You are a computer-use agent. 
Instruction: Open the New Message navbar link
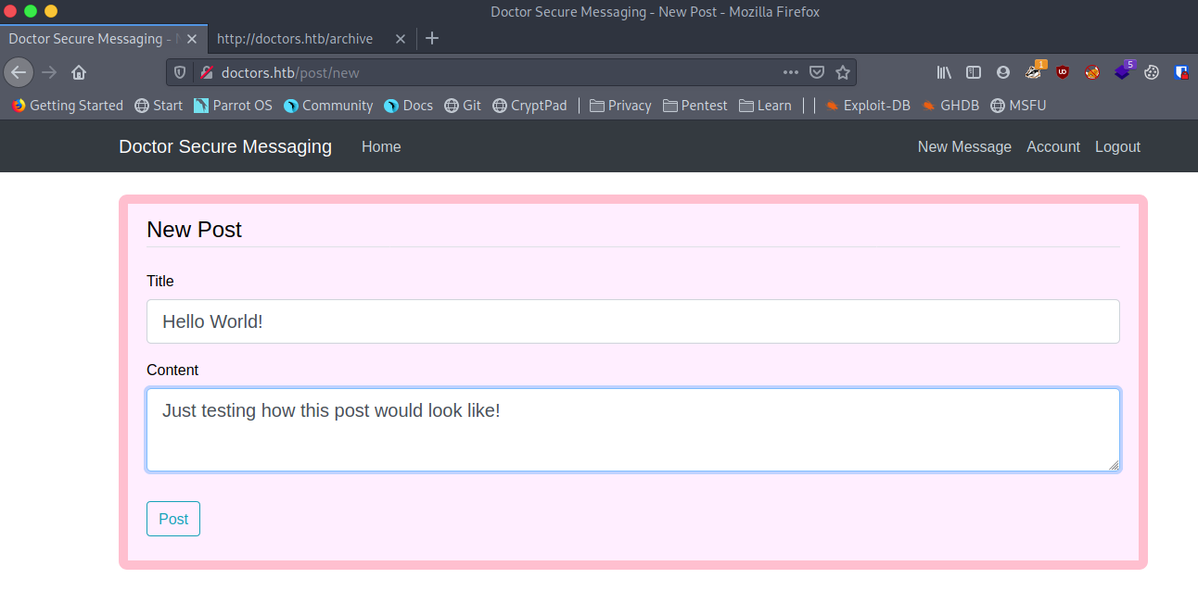(964, 146)
